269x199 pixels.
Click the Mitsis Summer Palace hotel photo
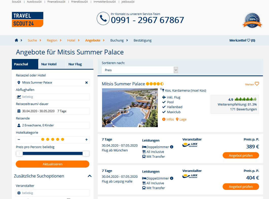[130, 108]
